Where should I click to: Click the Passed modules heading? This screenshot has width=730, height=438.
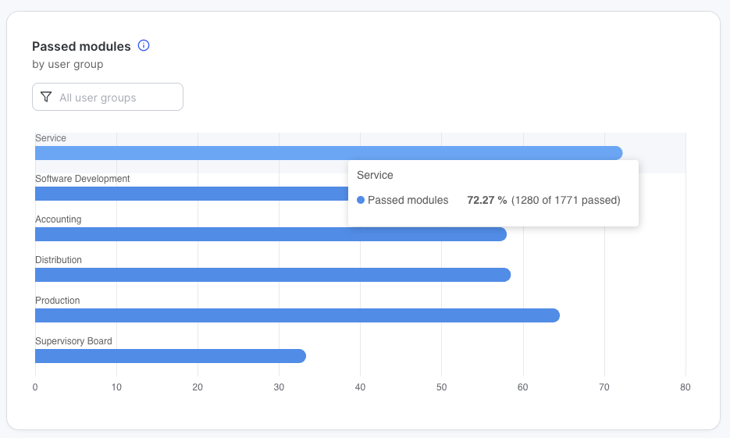point(81,46)
